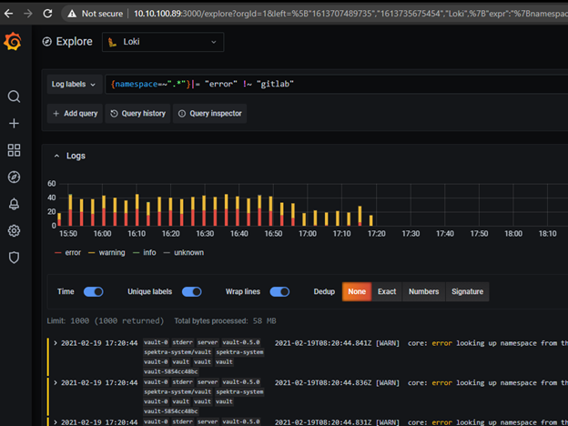Reload the page with the refresh icon
The width and height of the screenshot is (568, 426).
(47, 14)
